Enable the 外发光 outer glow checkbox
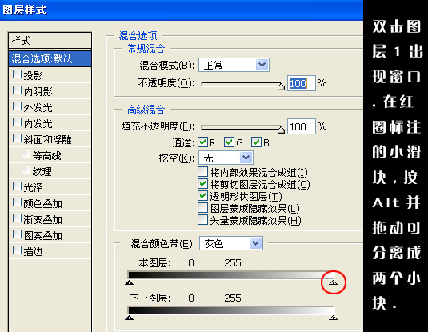428x332 pixels. tap(17, 106)
